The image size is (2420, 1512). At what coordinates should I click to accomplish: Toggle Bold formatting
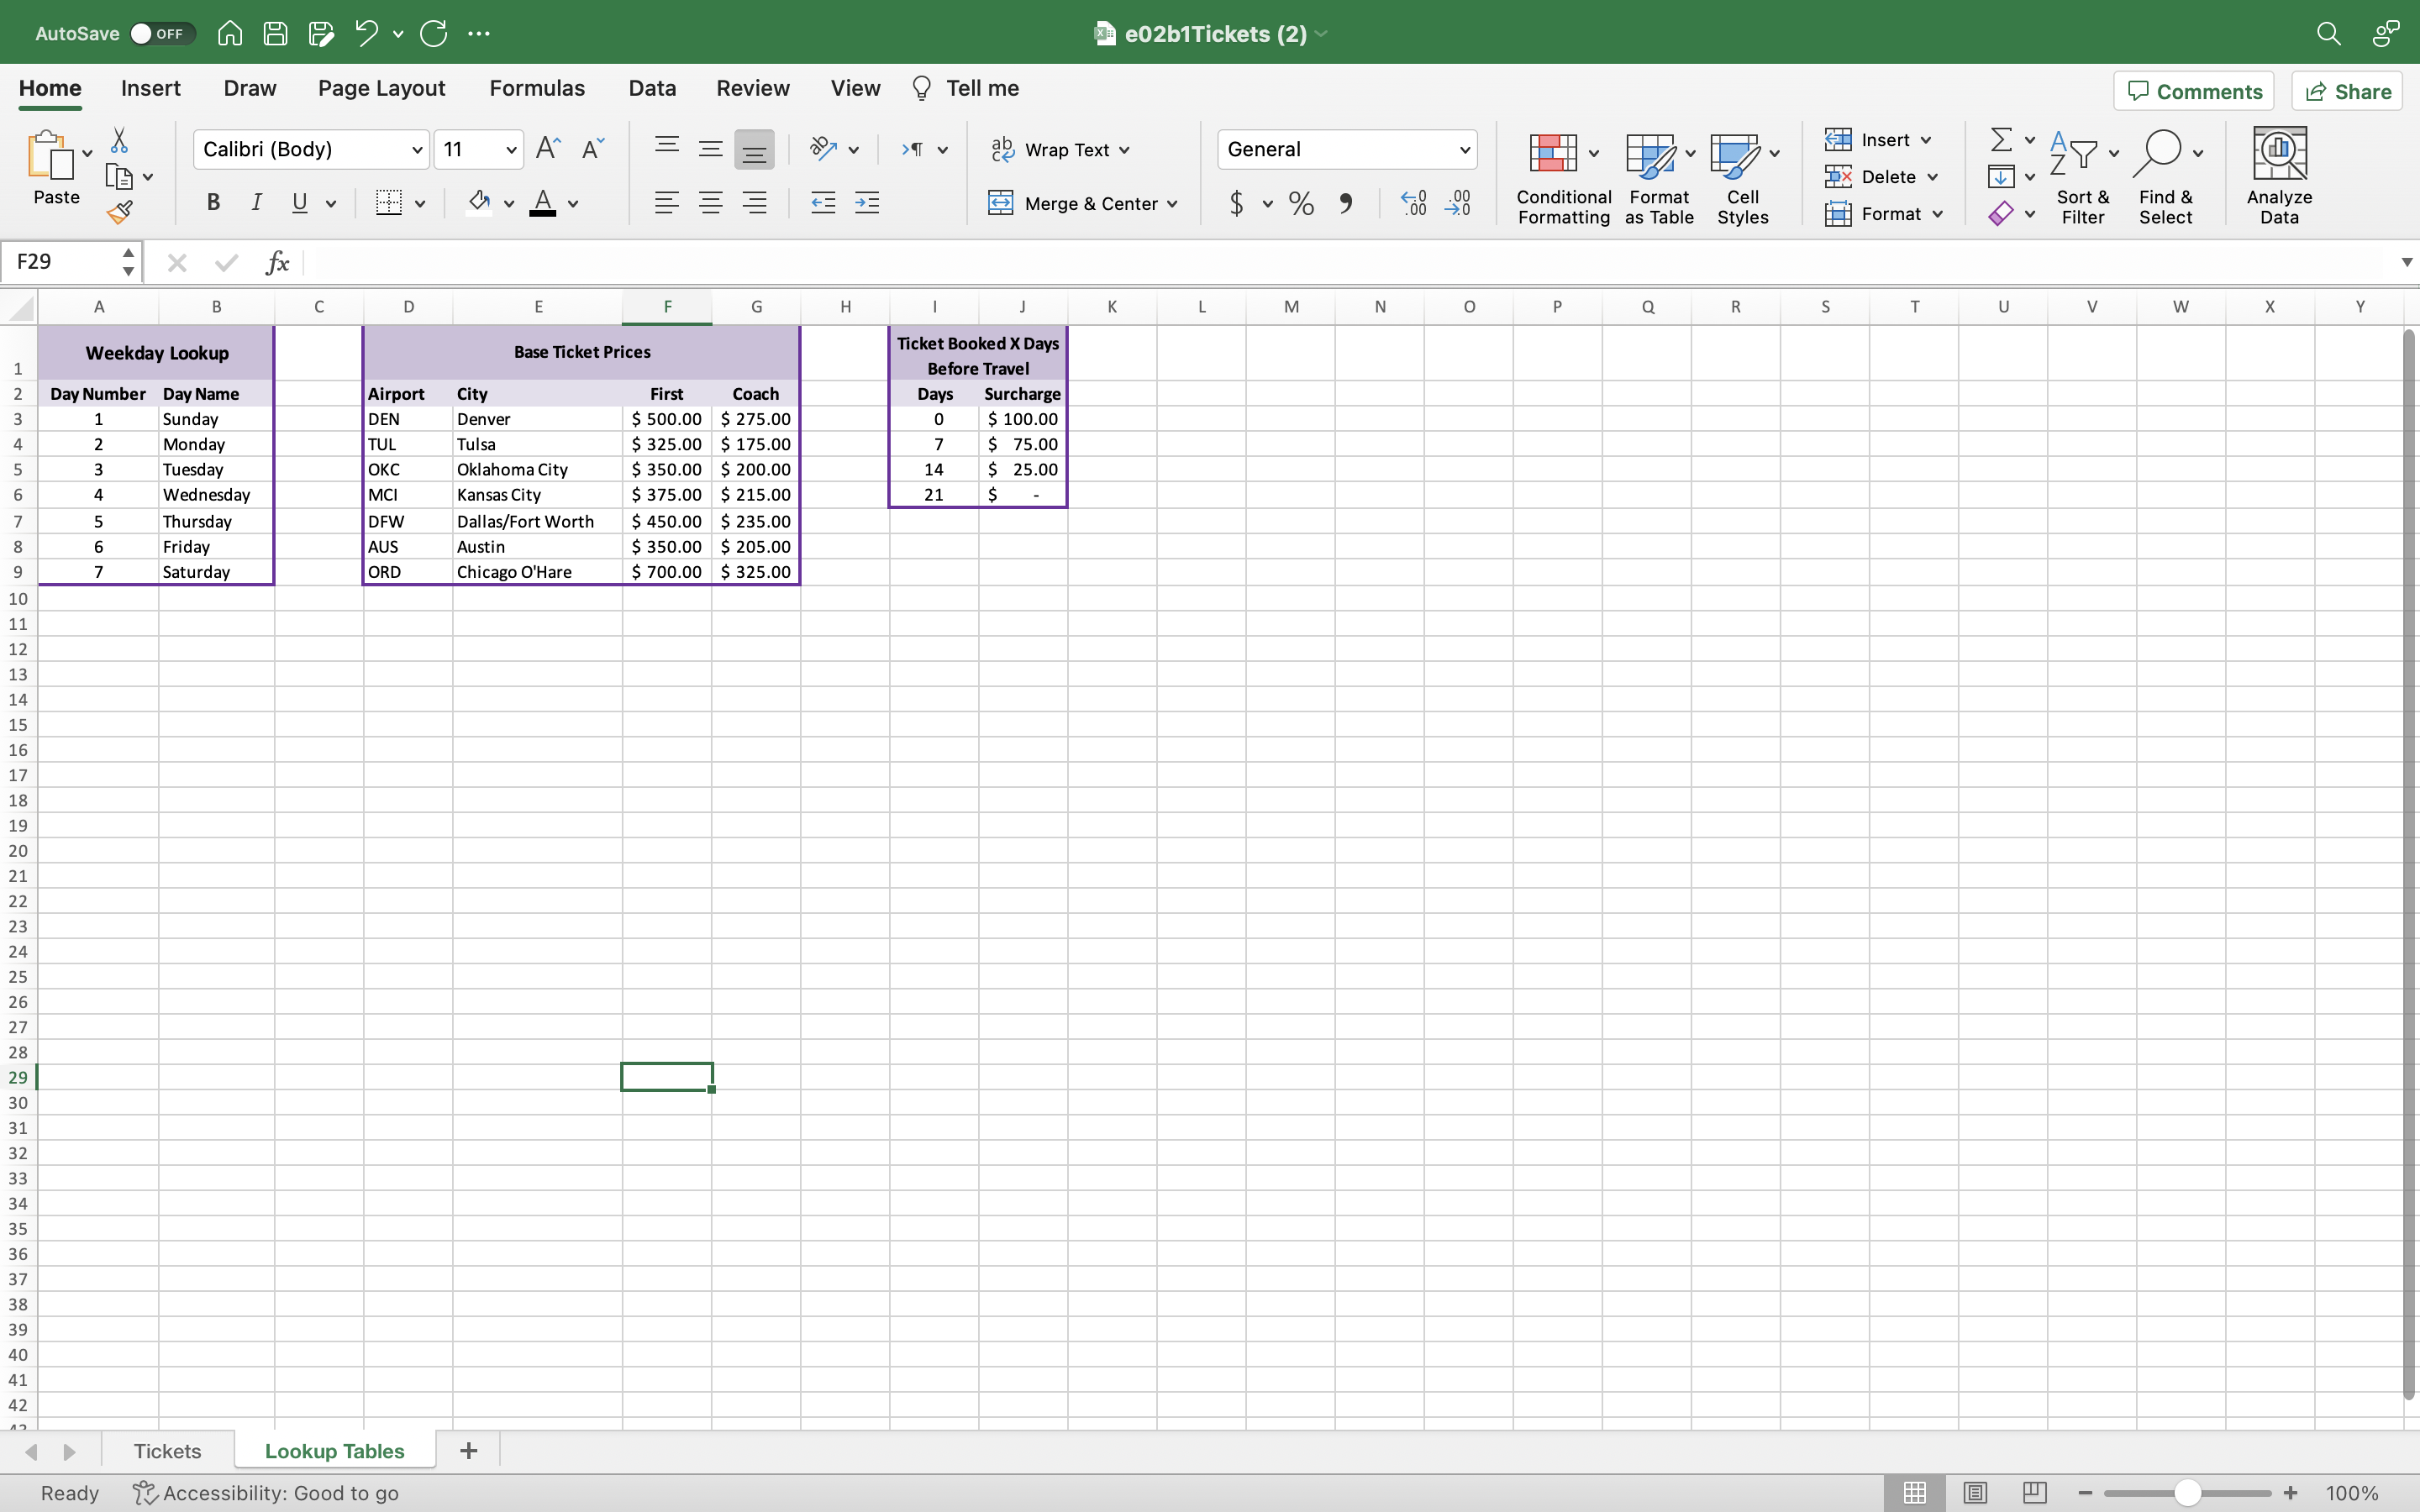(213, 203)
